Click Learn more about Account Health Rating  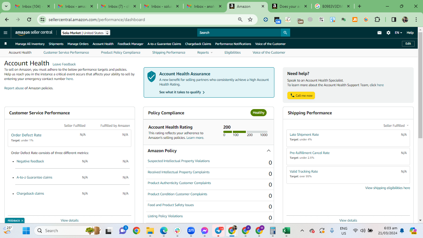click(x=195, y=138)
